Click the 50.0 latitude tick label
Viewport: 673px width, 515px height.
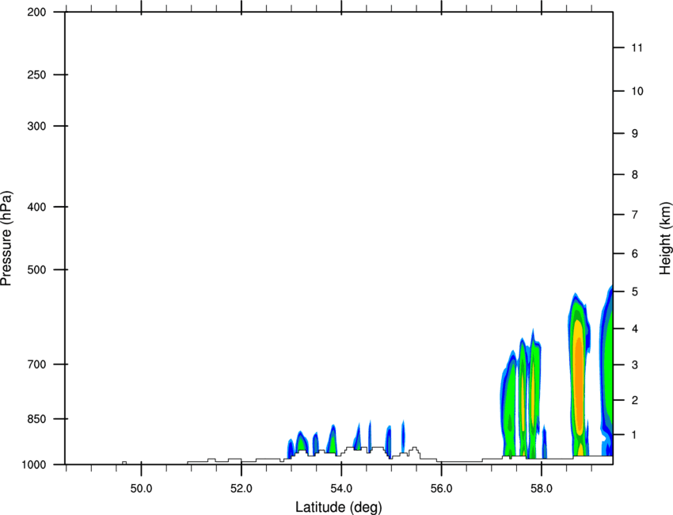(141, 489)
